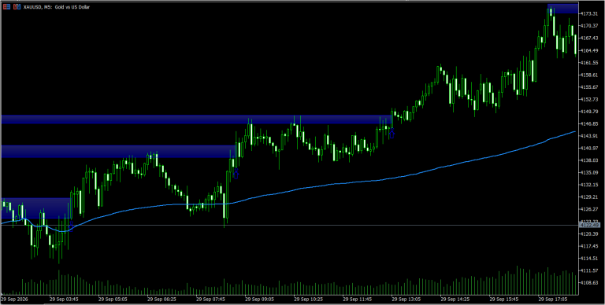Click the 4129.21 price scale label
Screen dimensions: 605x305
click(x=589, y=197)
